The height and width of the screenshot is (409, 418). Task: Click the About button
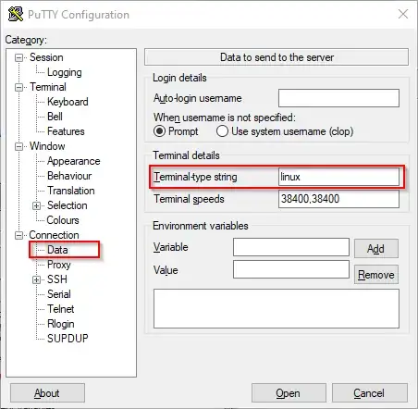(x=47, y=393)
